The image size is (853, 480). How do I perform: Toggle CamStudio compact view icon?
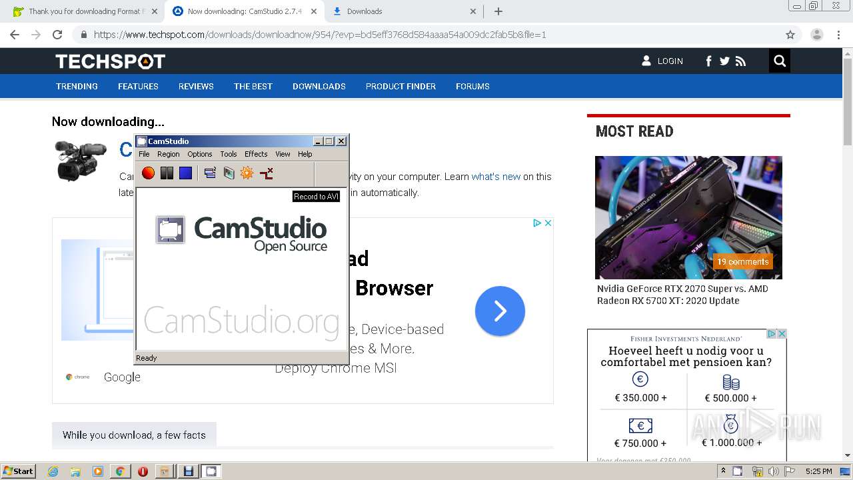[x=210, y=173]
